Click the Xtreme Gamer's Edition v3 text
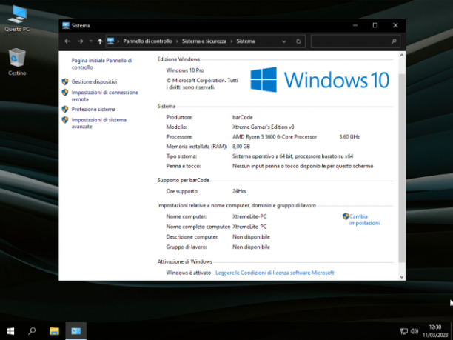Viewport: 453px width, 340px height. click(264, 127)
